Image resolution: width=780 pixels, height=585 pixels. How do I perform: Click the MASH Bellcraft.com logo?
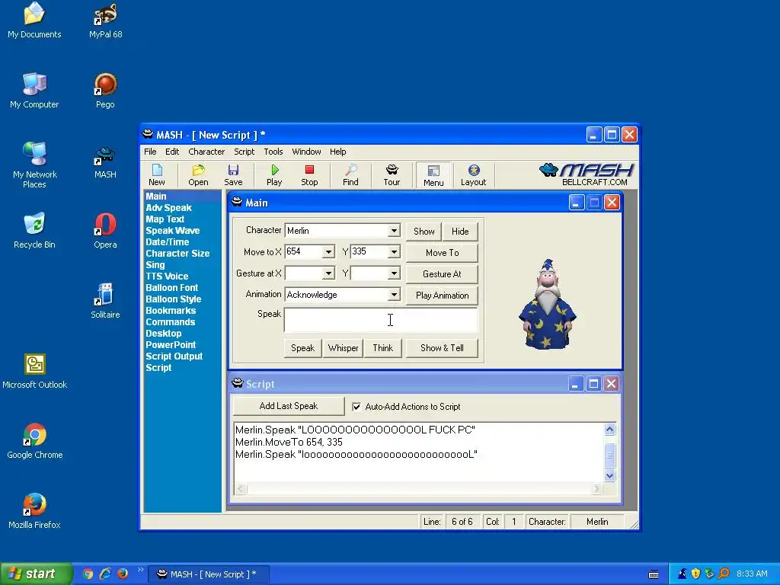point(587,174)
